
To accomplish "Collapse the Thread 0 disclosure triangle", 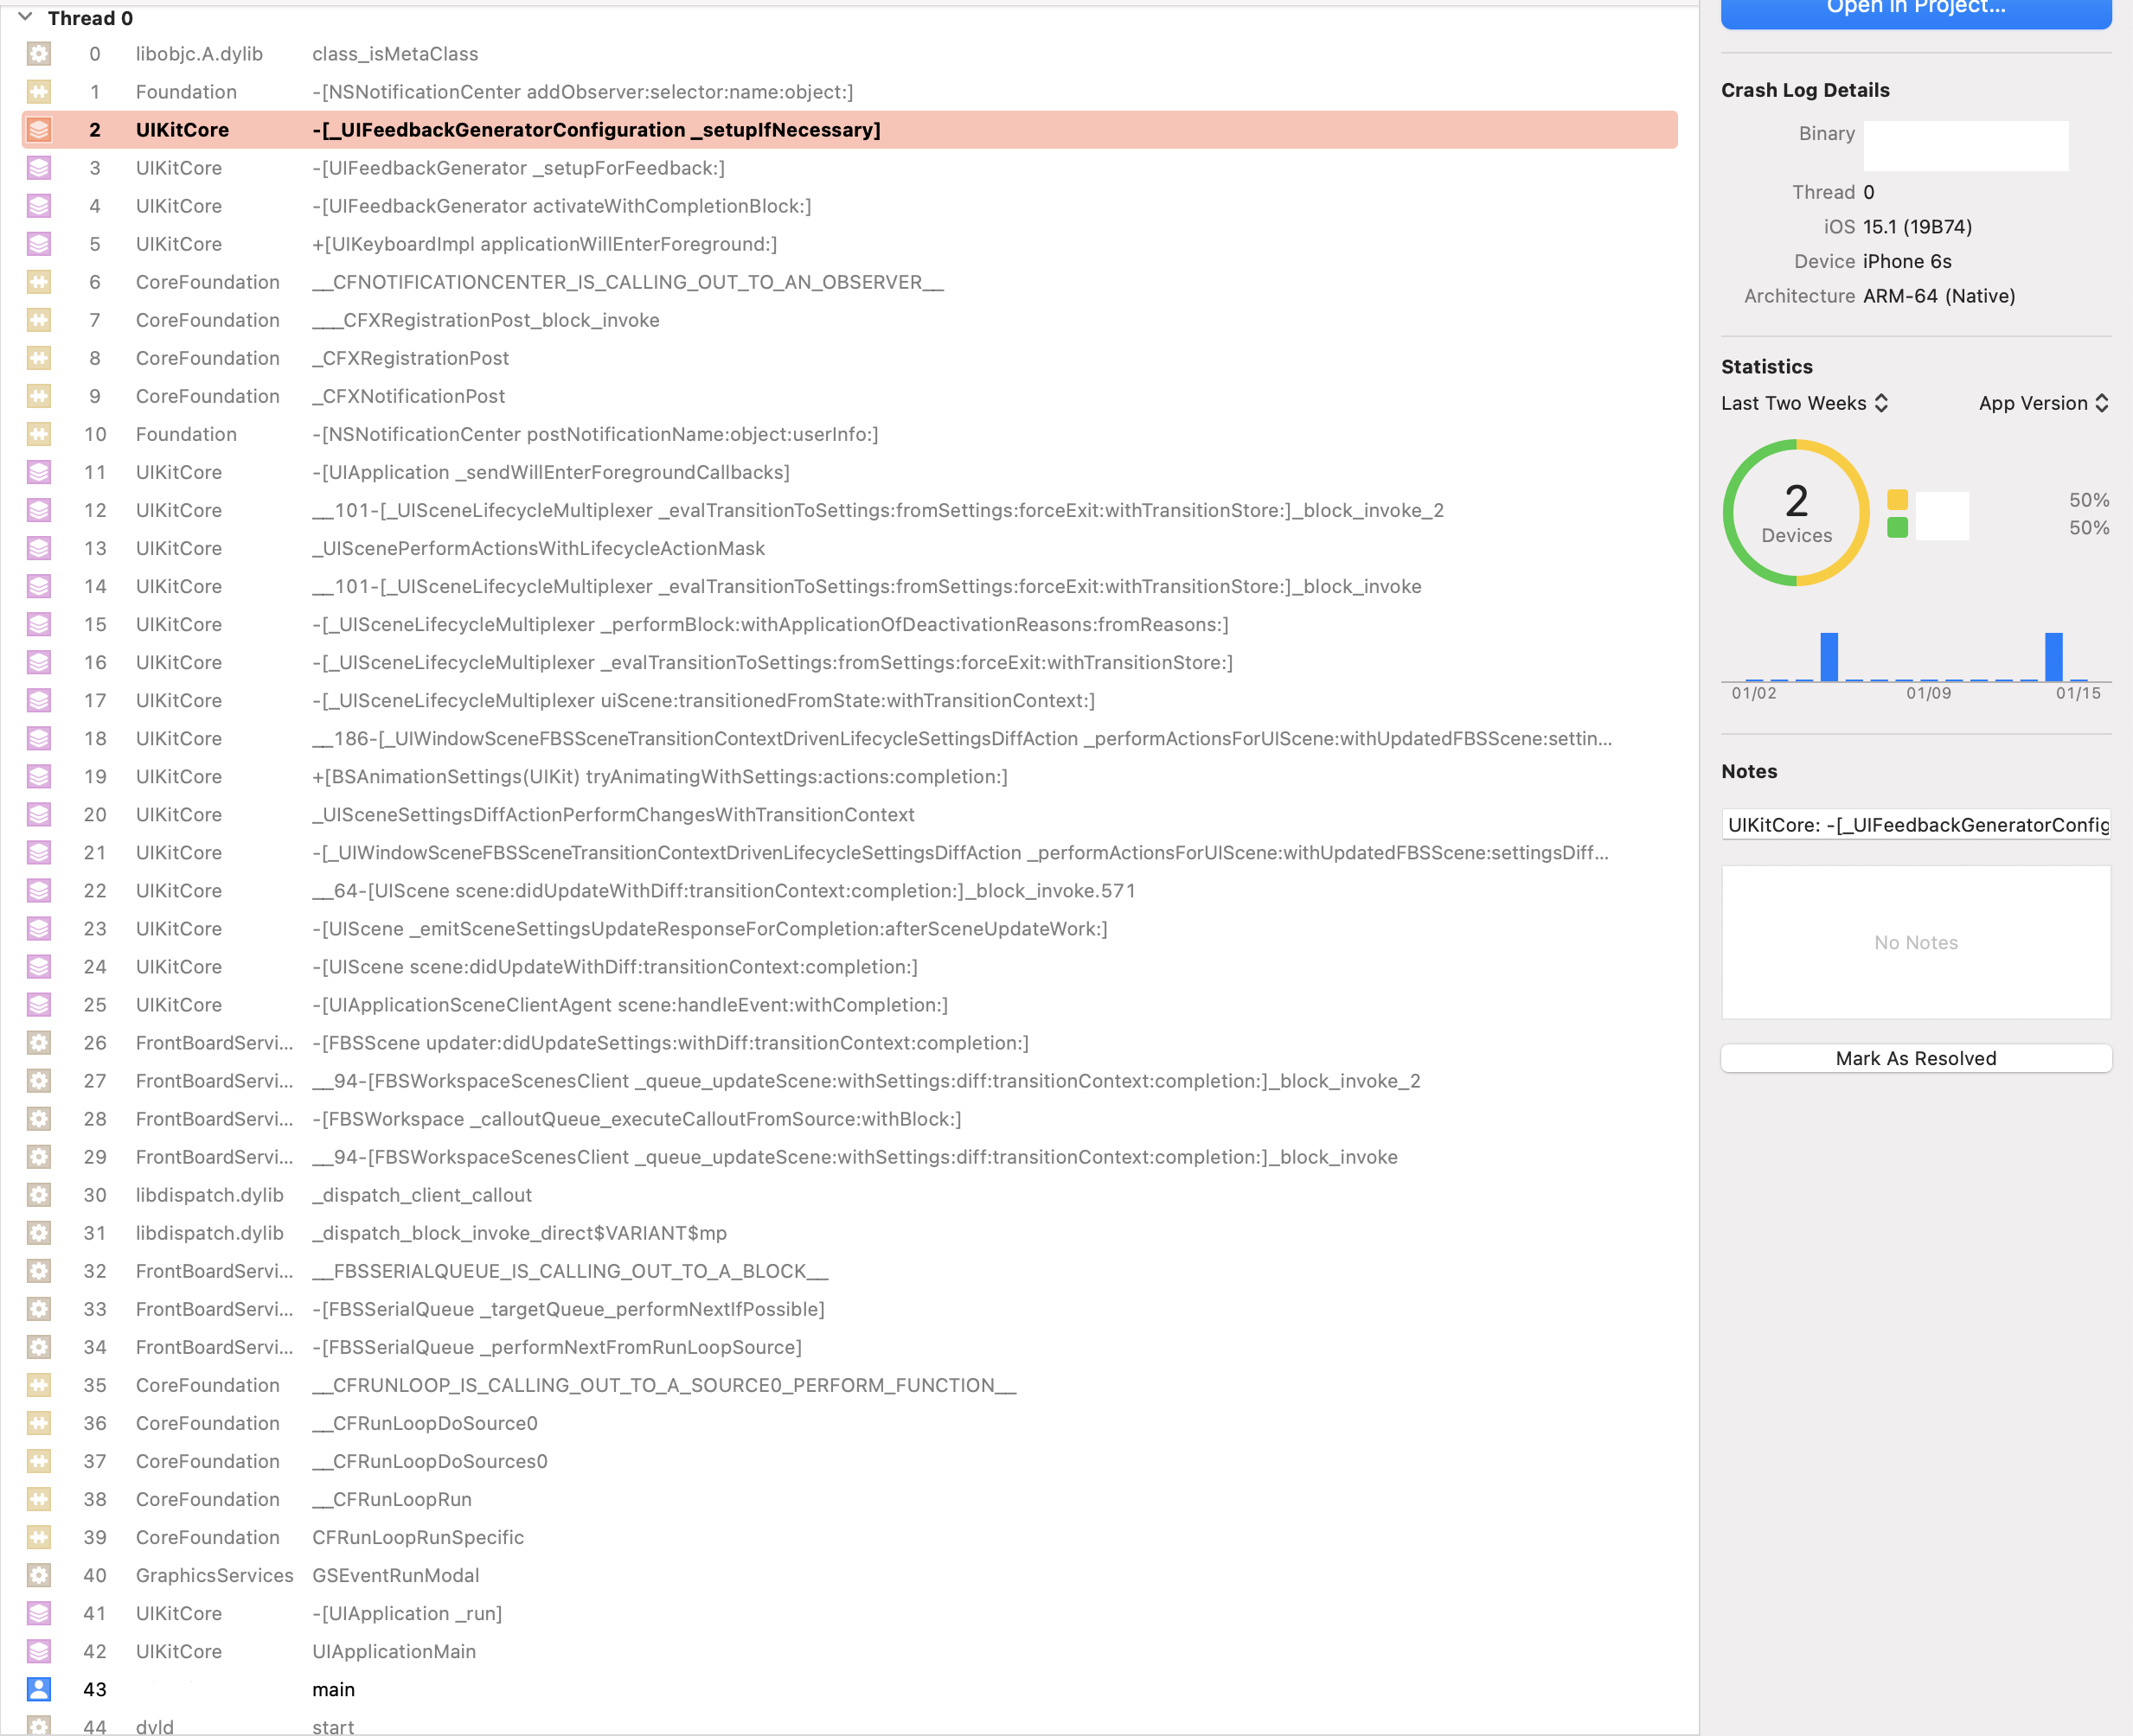I will click(25, 17).
